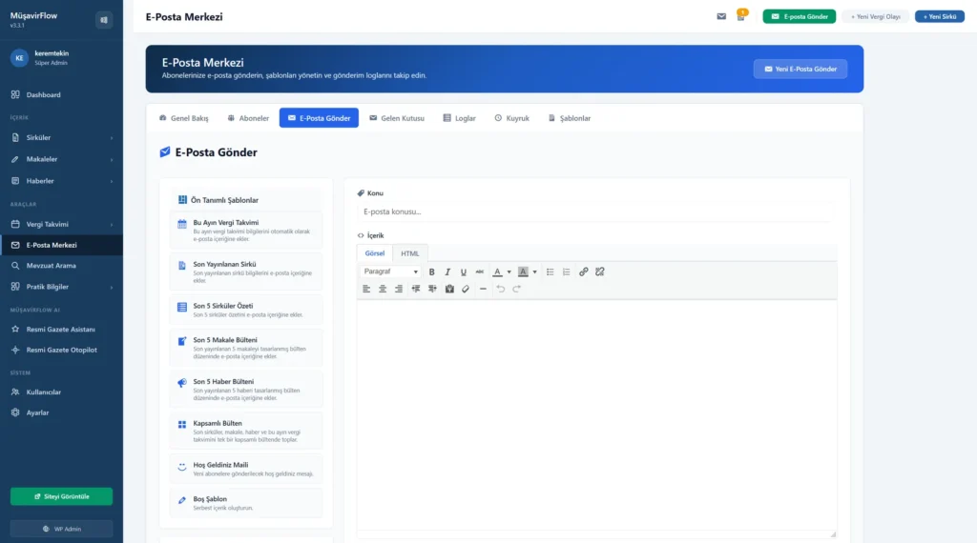Screen dimensions: 977x543
Task: Click the green E-posta Gönder header button
Action: pyautogui.click(x=800, y=17)
